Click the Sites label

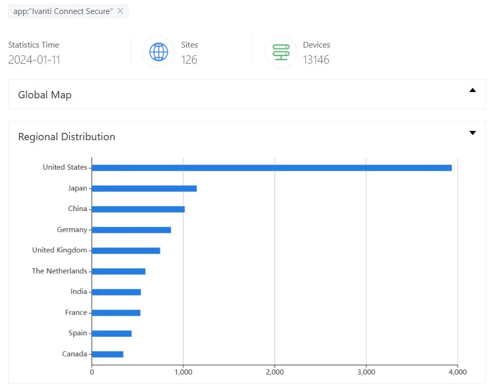click(190, 45)
